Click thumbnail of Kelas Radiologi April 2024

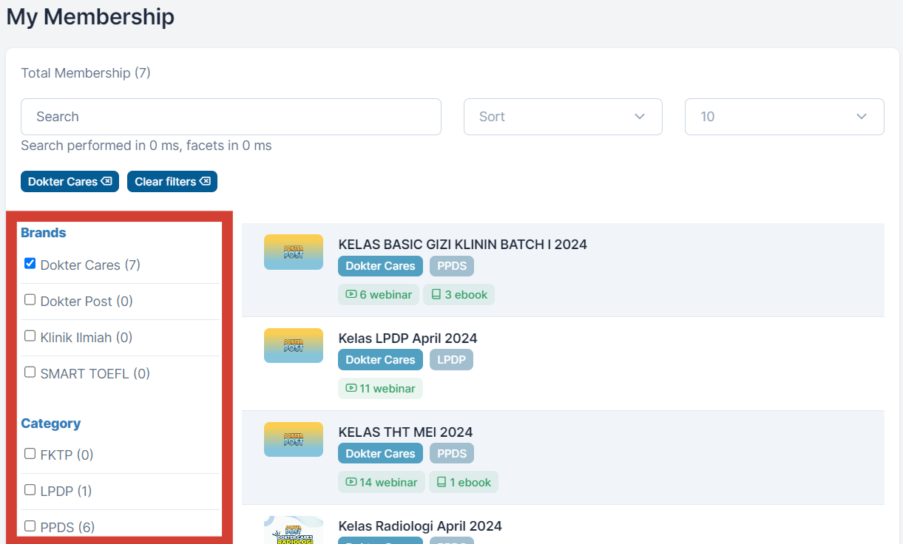point(294,530)
